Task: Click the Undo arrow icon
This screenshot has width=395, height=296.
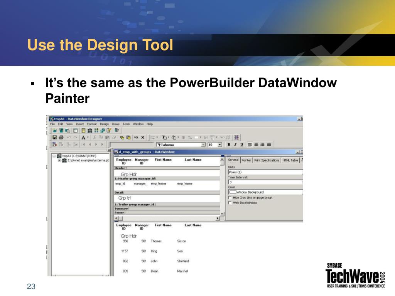Action: 69,138
